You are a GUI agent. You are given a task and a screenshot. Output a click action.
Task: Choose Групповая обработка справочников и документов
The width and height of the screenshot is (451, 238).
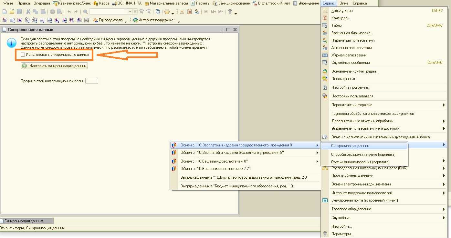(x=373, y=114)
